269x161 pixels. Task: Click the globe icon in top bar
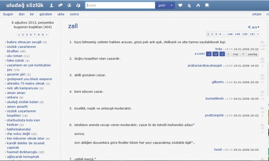(69, 5)
